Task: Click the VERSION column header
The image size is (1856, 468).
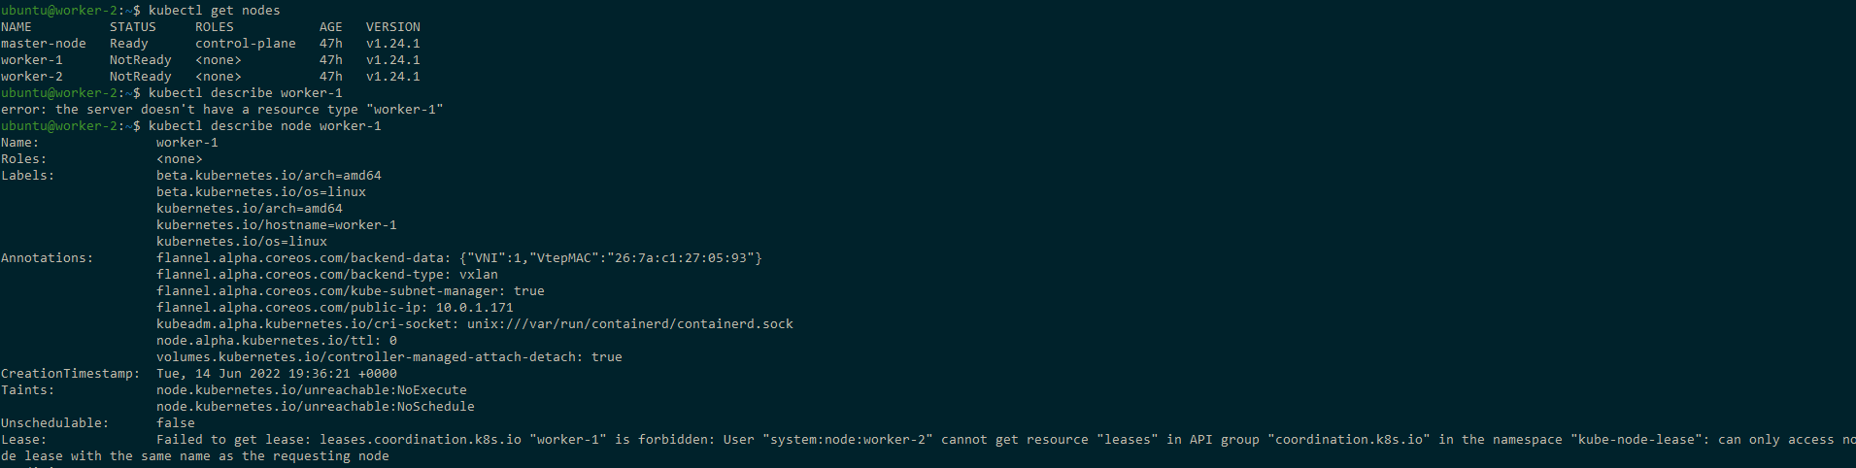Action: click(393, 27)
